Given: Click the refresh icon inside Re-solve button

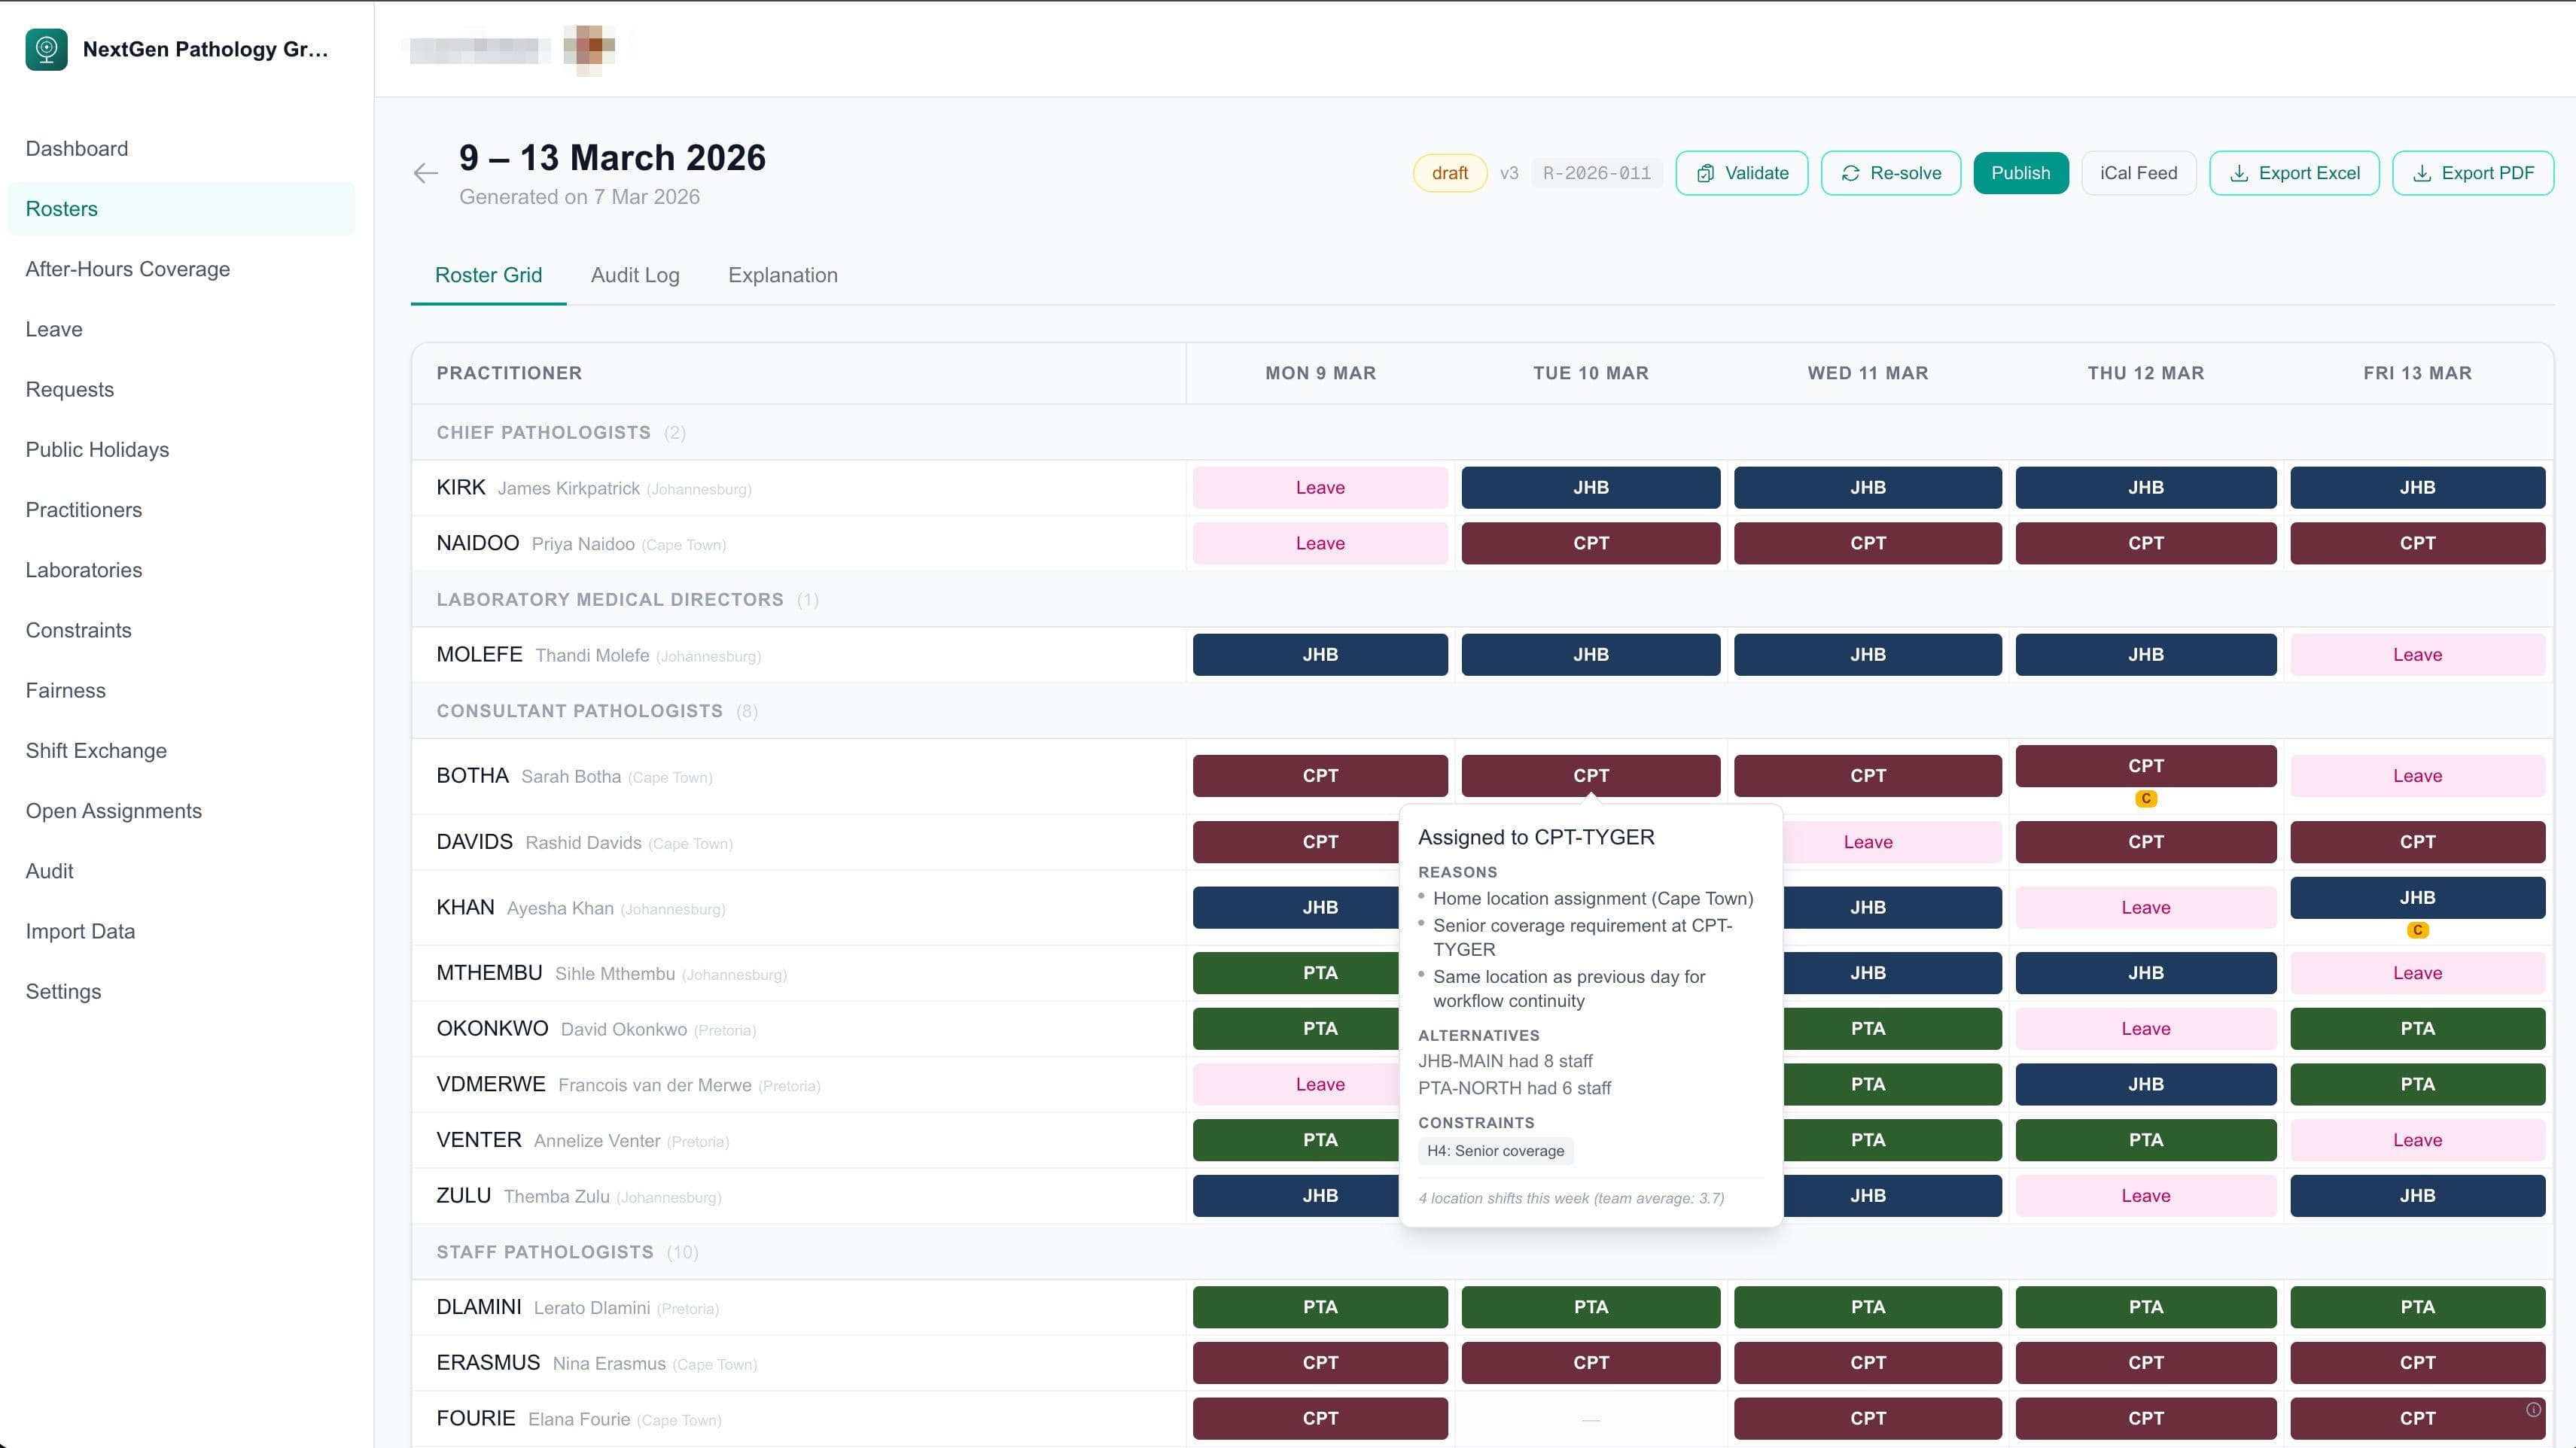Looking at the screenshot, I should point(1851,172).
